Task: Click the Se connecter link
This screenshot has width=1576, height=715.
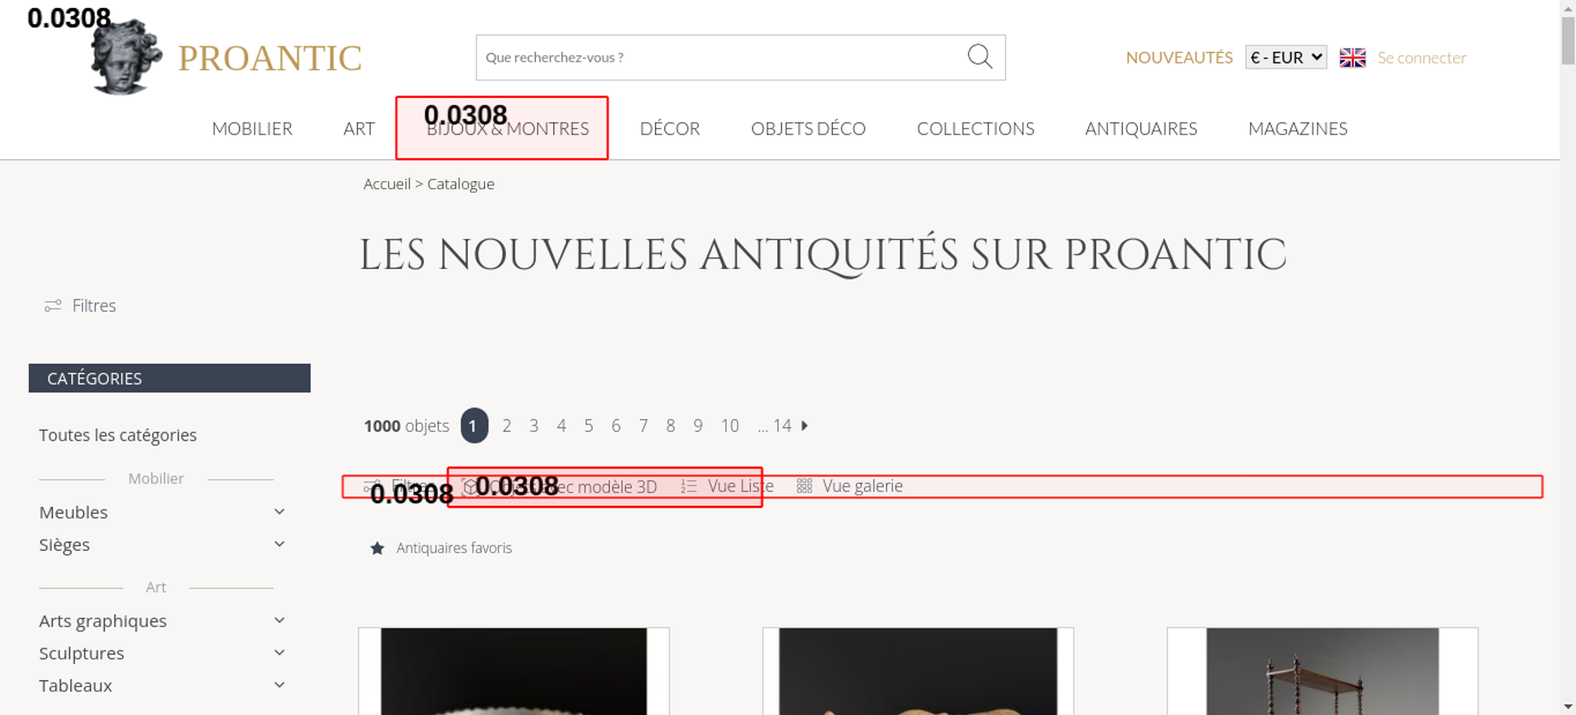Action: [1422, 57]
